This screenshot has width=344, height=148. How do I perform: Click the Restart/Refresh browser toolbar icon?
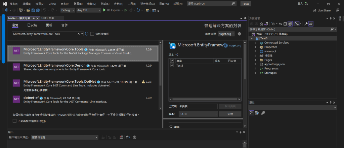138,10
